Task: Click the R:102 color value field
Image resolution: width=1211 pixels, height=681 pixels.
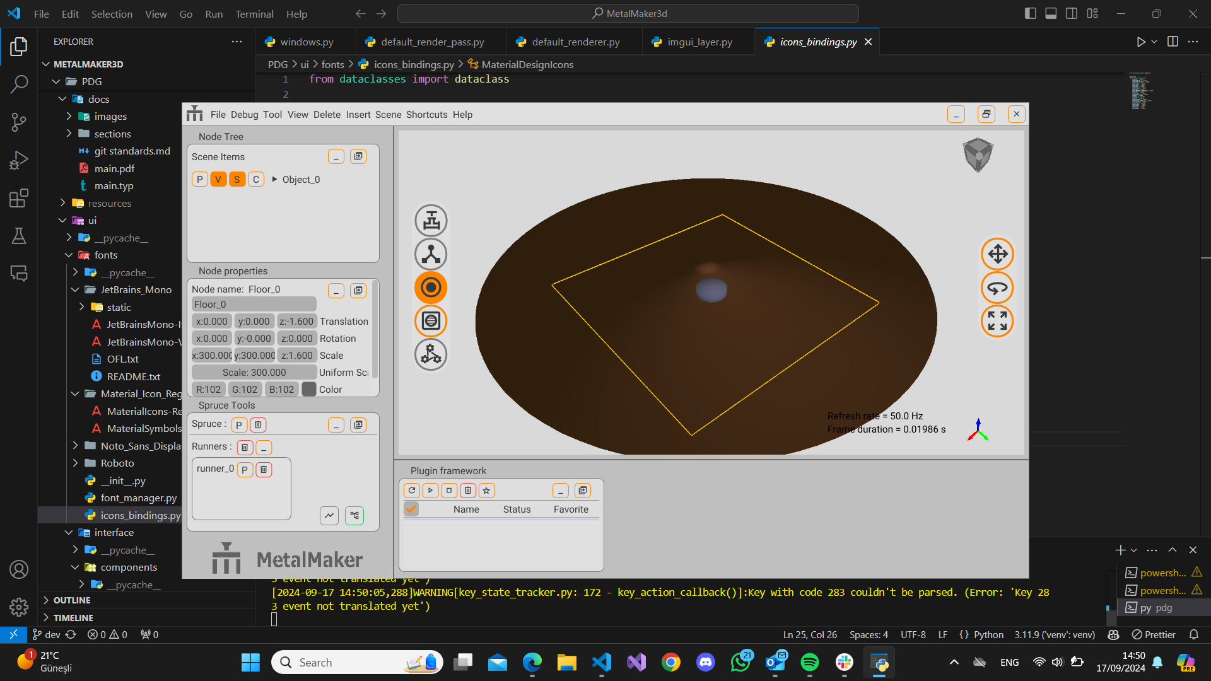Action: tap(208, 390)
